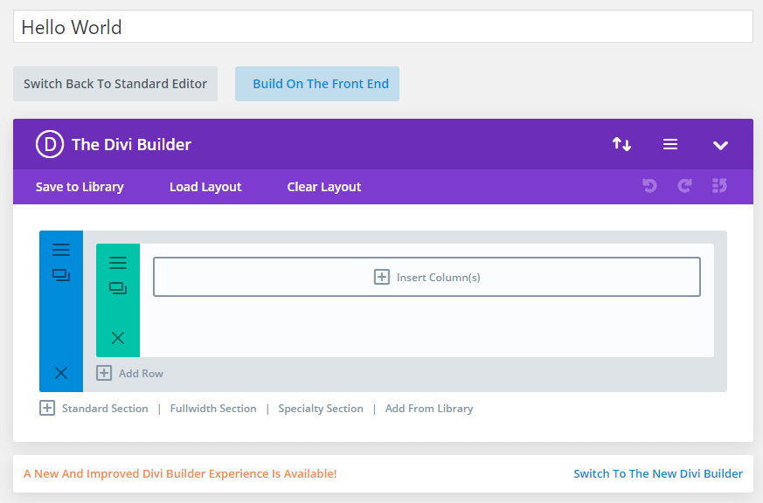The image size is (763, 503).
Task: Click the up-down reorder arrows icon
Action: [x=621, y=144]
